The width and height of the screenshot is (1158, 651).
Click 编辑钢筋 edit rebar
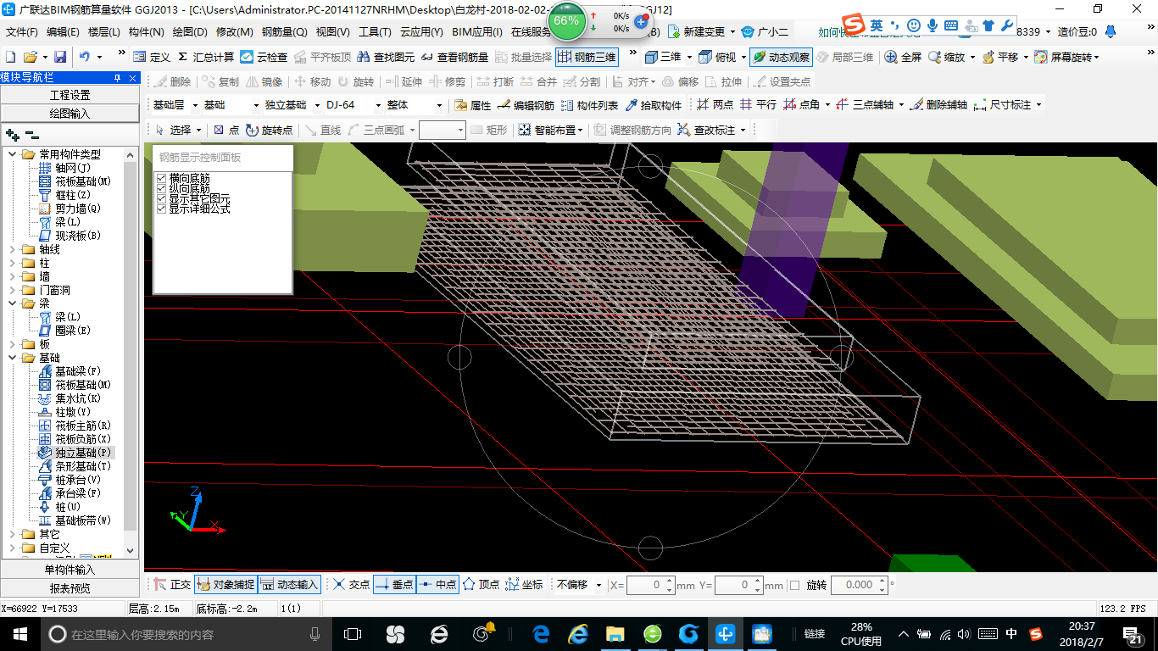[x=526, y=105]
